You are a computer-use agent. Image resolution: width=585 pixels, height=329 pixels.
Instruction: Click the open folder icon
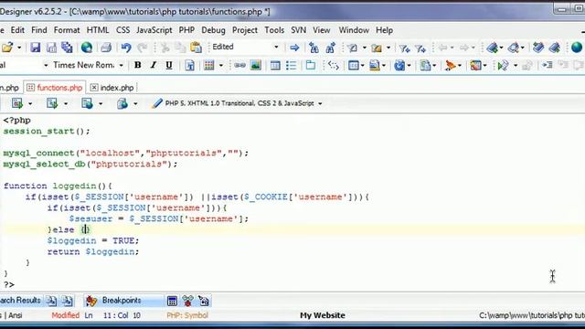click(7, 48)
